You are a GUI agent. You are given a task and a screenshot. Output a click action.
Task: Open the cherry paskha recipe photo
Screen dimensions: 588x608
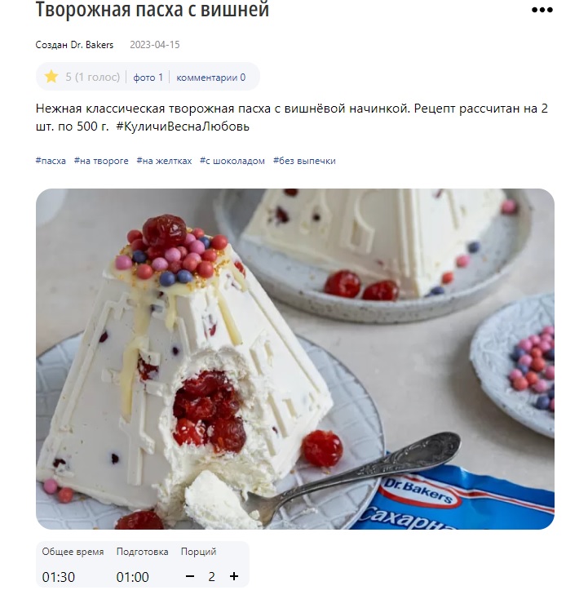pyautogui.click(x=295, y=359)
